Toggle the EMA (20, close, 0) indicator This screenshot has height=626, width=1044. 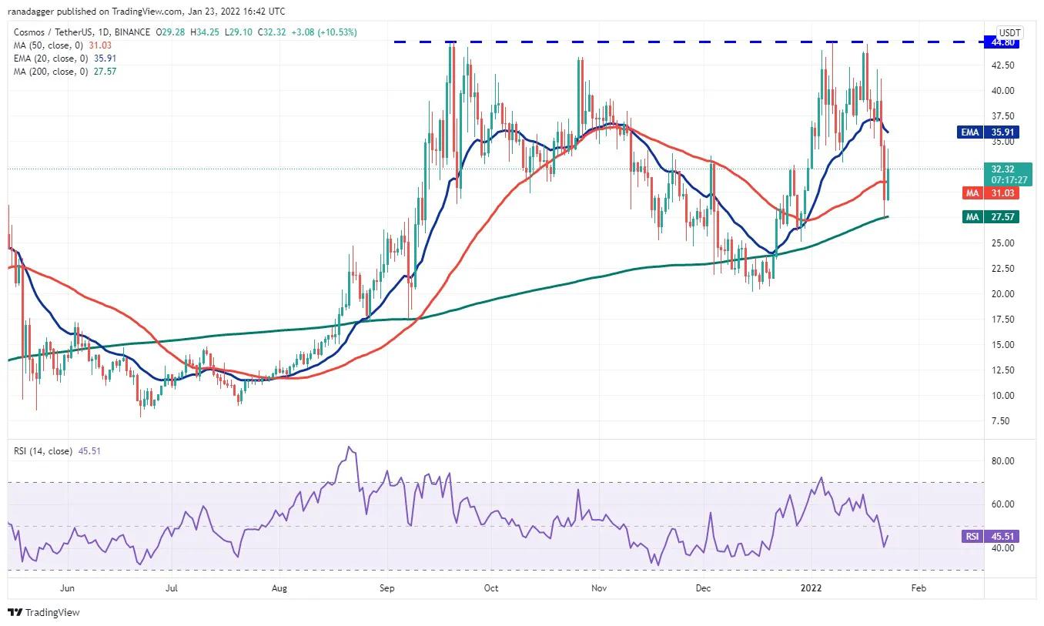coord(52,58)
